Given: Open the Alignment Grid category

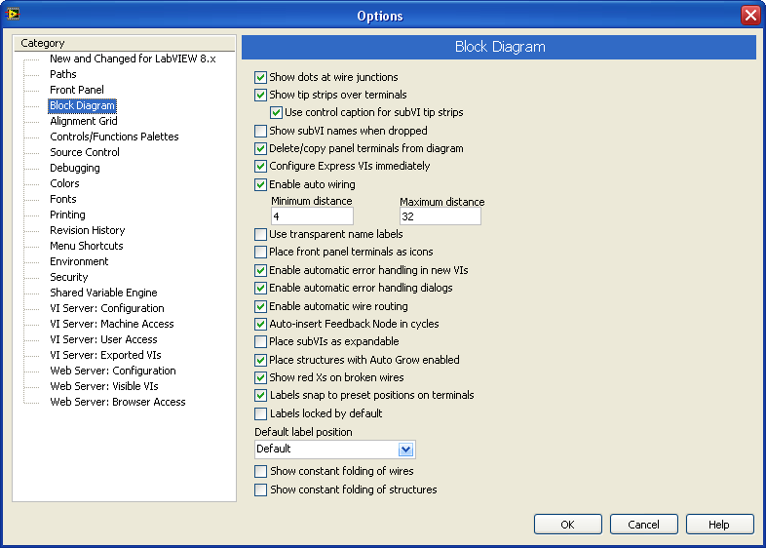Looking at the screenshot, I should [x=84, y=121].
